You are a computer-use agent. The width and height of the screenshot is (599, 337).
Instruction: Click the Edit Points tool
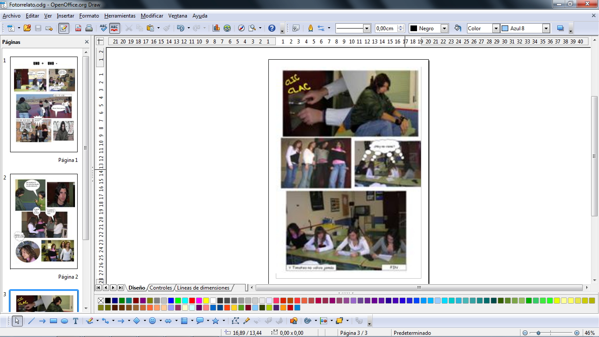pyautogui.click(x=235, y=321)
